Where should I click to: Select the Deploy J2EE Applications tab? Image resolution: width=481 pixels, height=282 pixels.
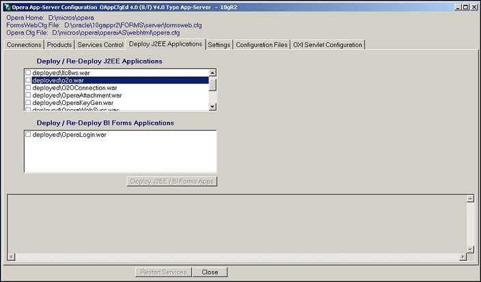coord(165,44)
